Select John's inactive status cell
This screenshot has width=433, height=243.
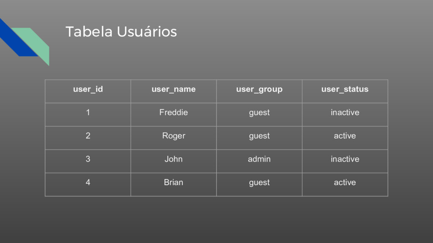pos(345,161)
